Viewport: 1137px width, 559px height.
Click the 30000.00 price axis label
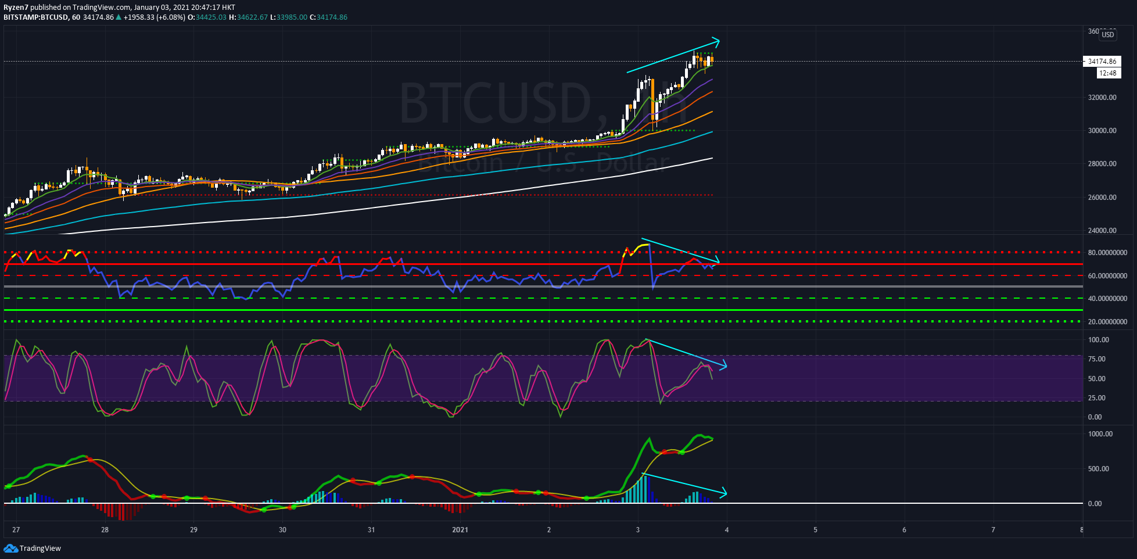[x=1102, y=131]
